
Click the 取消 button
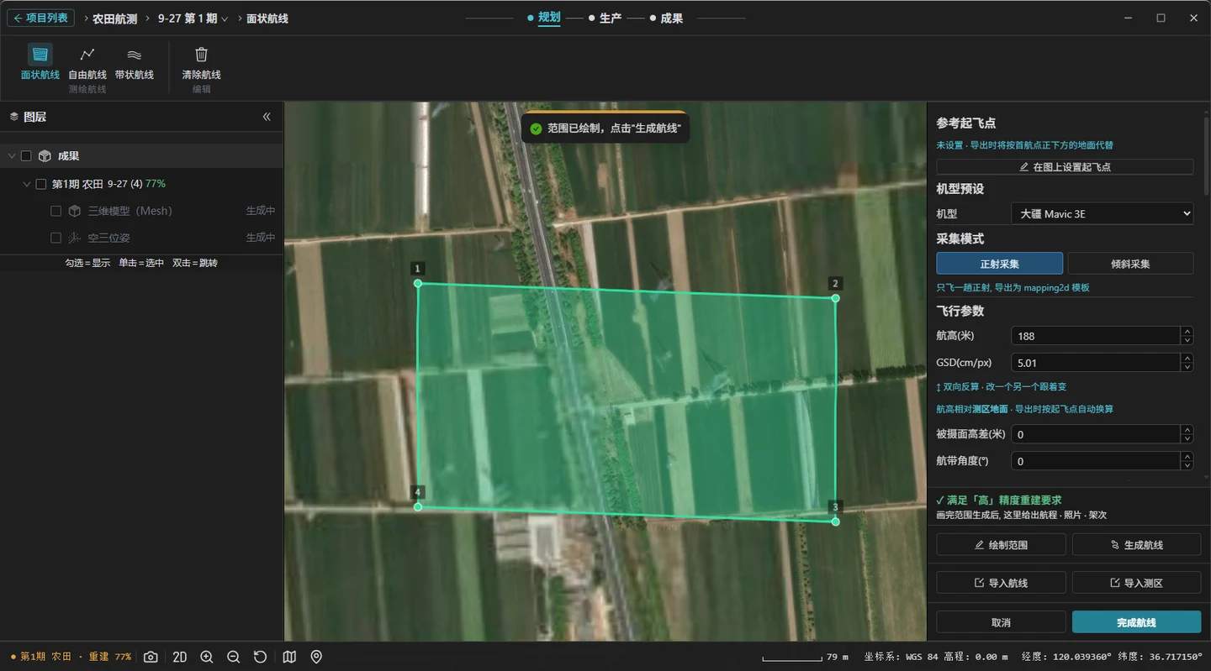[1001, 622]
